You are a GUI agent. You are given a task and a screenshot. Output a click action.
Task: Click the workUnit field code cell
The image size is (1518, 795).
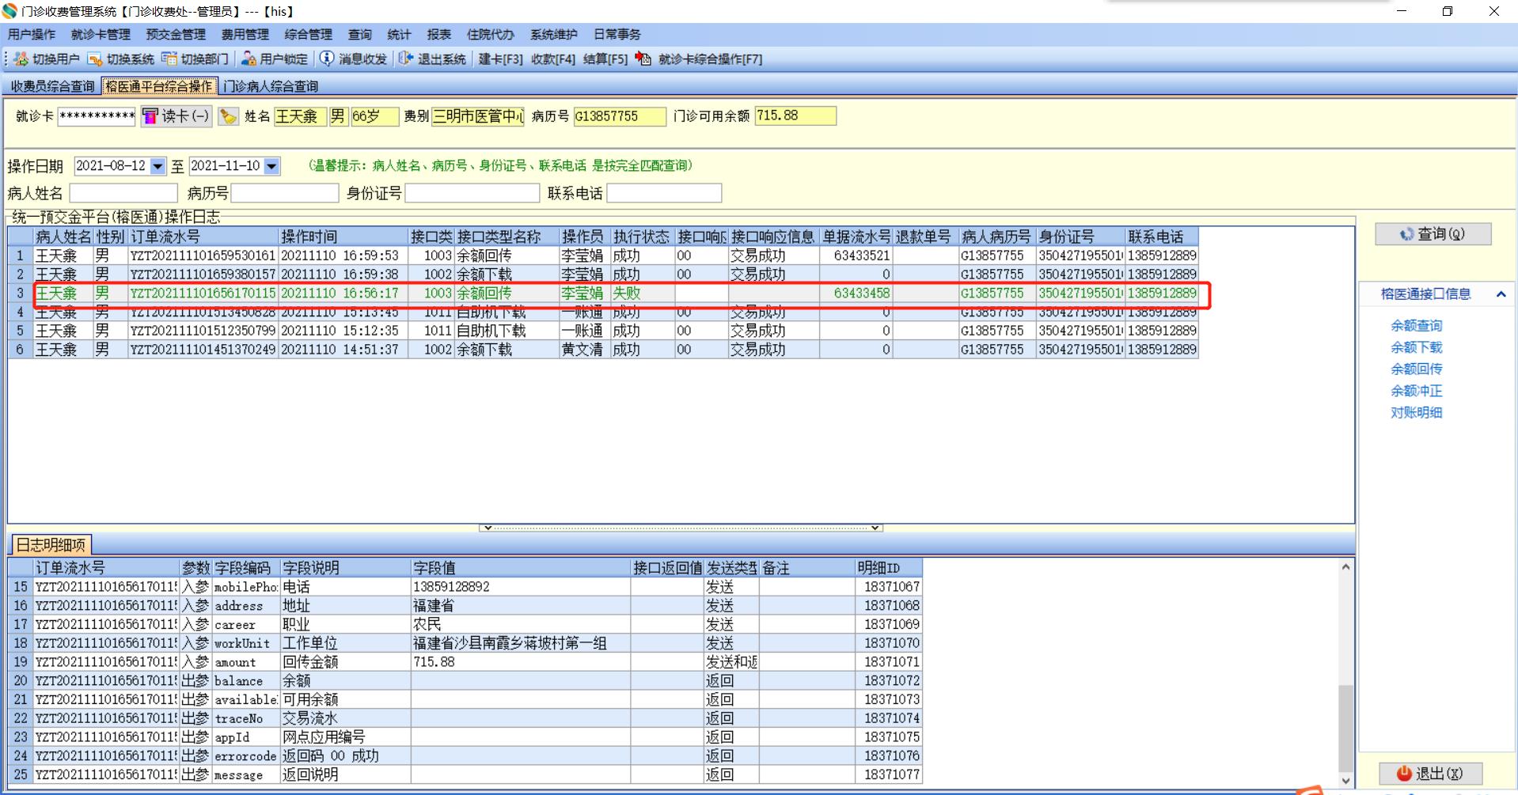245,643
